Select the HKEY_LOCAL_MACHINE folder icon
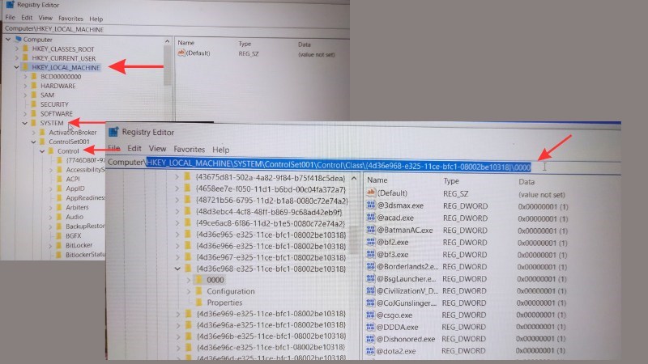 click(x=26, y=67)
